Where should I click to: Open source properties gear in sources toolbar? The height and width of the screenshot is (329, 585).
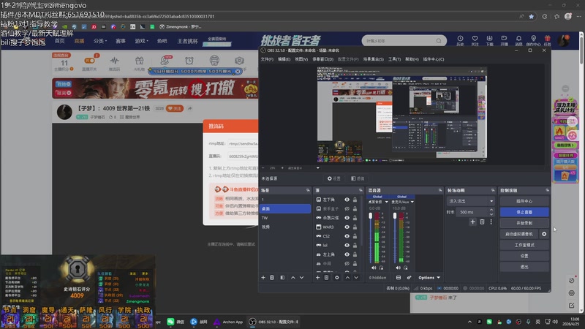tap(337, 278)
